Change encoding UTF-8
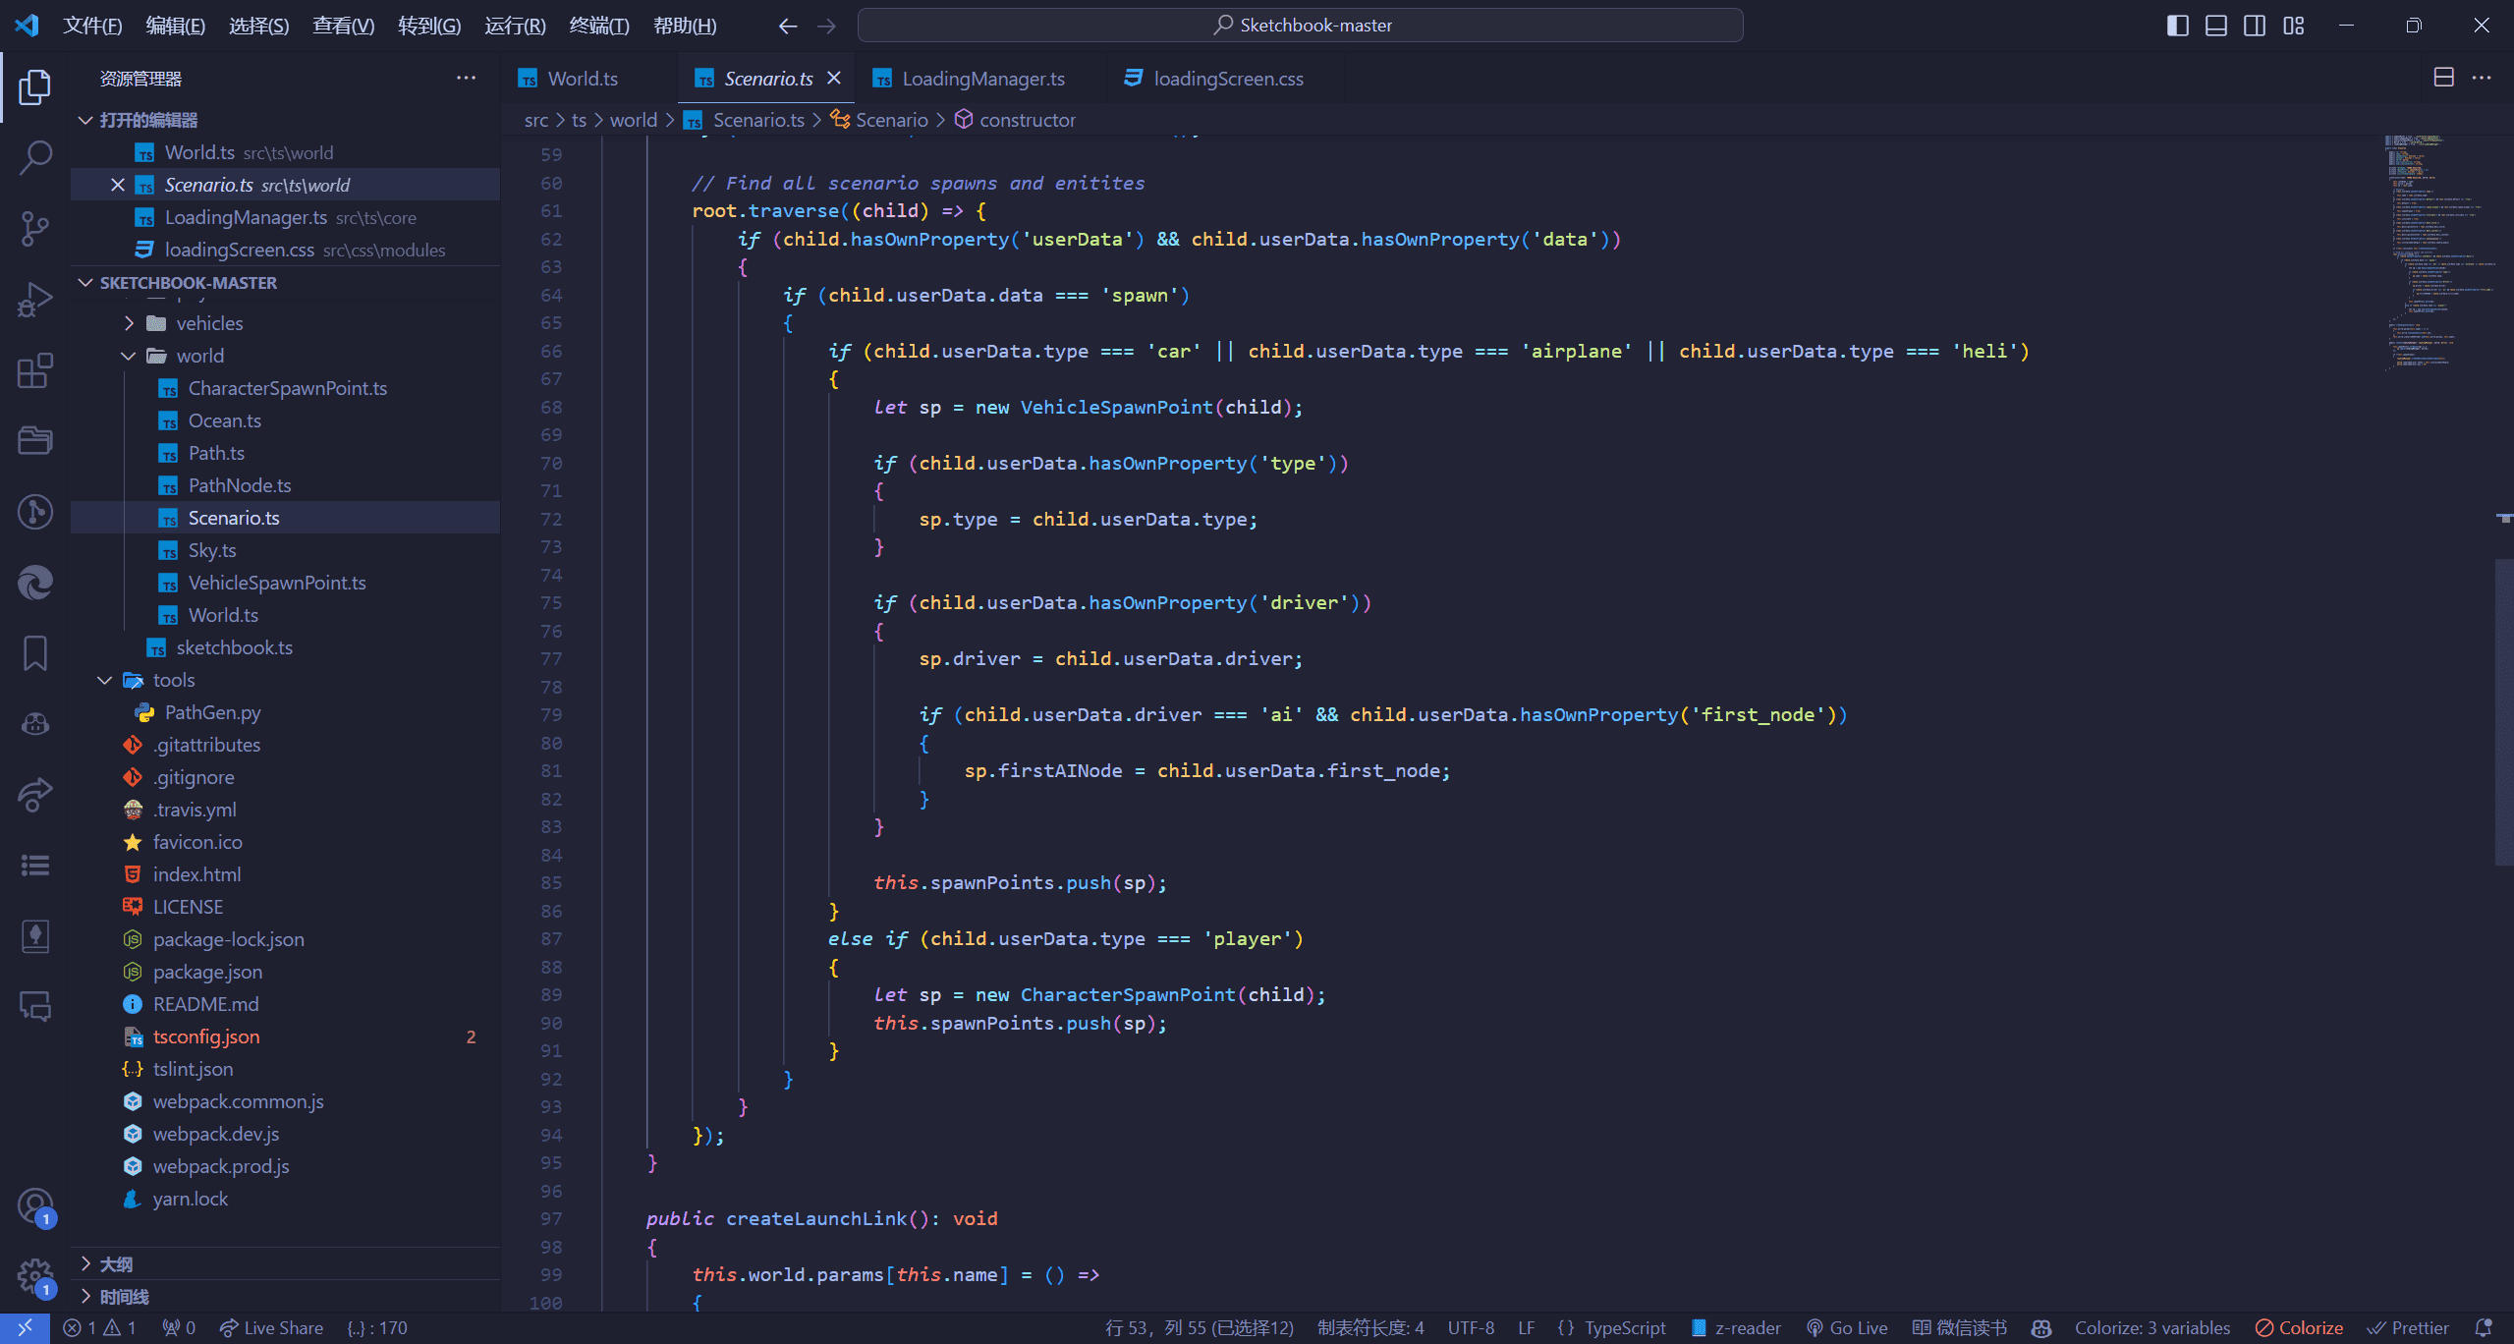Image resolution: width=2514 pixels, height=1344 pixels. (1471, 1328)
